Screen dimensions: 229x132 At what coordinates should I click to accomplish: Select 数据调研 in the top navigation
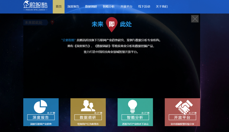(91, 6)
